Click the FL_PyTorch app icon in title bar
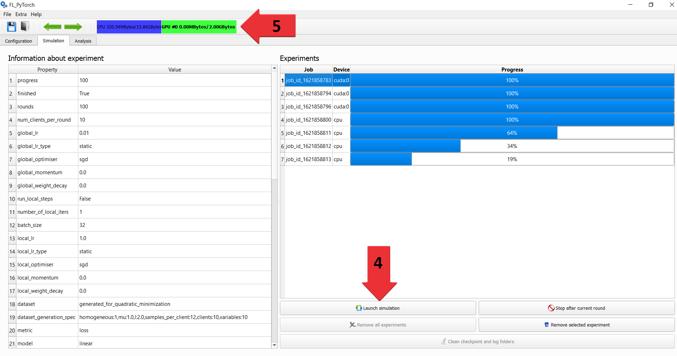 point(4,5)
